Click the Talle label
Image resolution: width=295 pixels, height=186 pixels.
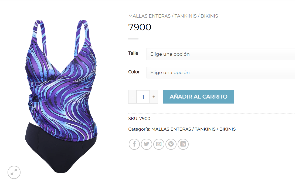click(x=133, y=53)
